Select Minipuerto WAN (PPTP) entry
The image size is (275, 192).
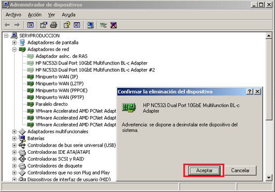coord(60,97)
